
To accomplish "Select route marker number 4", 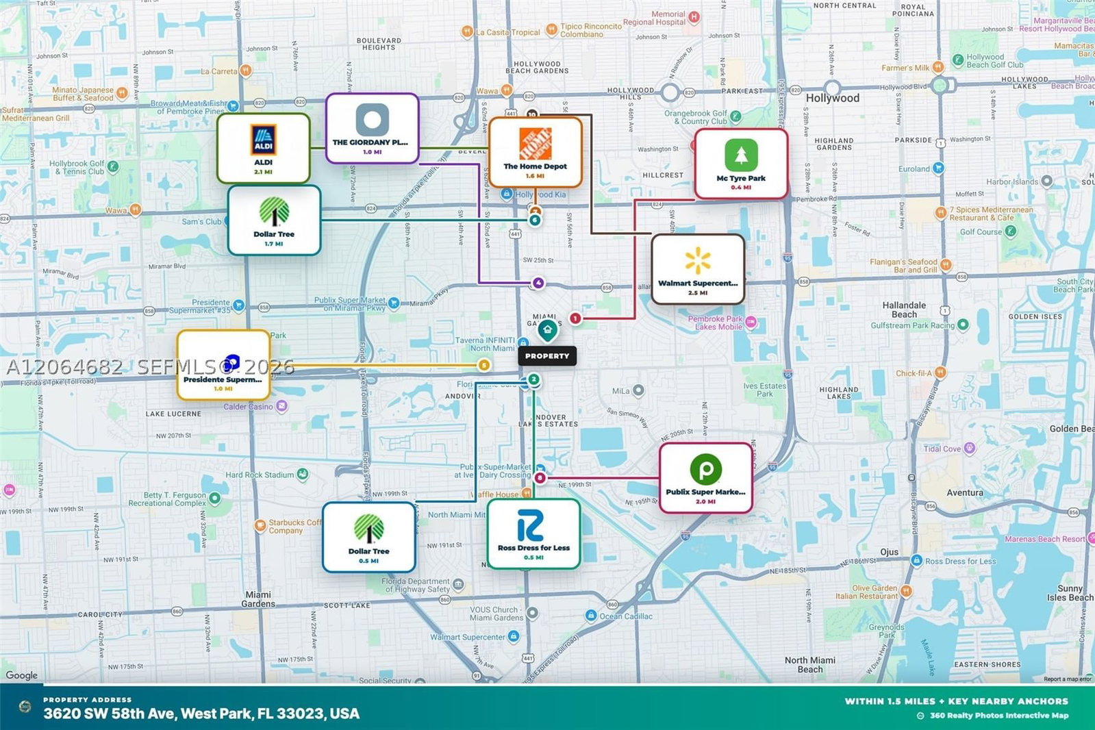I will [x=538, y=283].
